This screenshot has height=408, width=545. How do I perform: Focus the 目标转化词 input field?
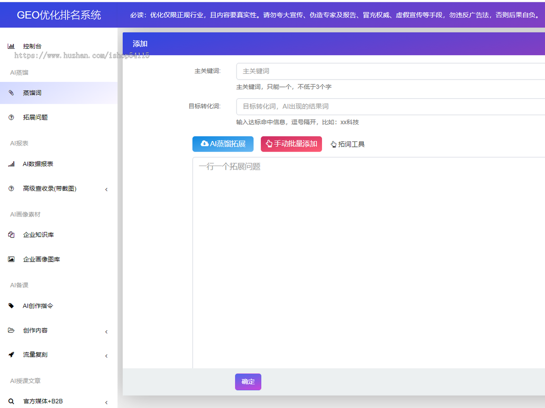pyautogui.click(x=391, y=107)
